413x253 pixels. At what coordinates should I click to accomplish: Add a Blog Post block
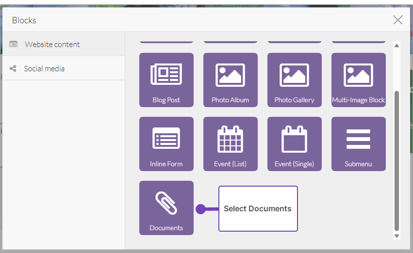click(166, 79)
